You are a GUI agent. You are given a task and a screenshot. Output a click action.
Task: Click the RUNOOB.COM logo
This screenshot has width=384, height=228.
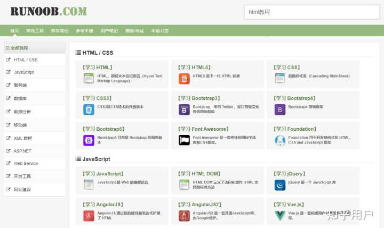tap(49, 11)
